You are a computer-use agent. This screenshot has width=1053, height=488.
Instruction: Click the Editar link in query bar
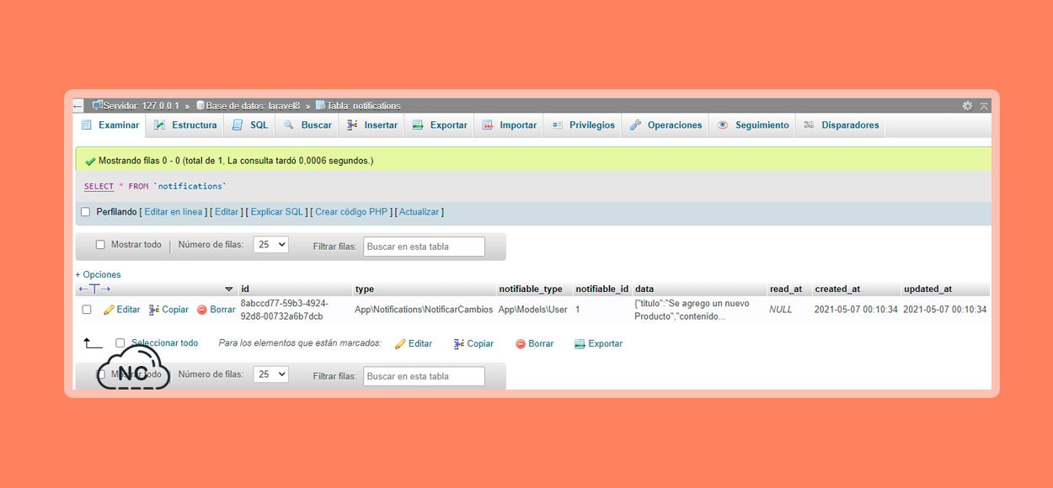(x=227, y=212)
